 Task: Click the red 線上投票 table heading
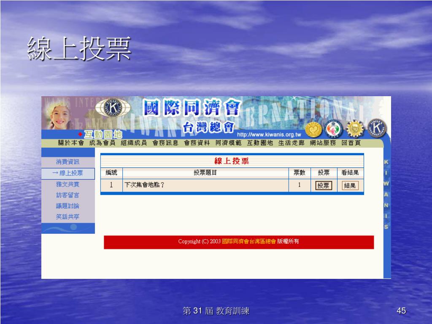(x=232, y=161)
